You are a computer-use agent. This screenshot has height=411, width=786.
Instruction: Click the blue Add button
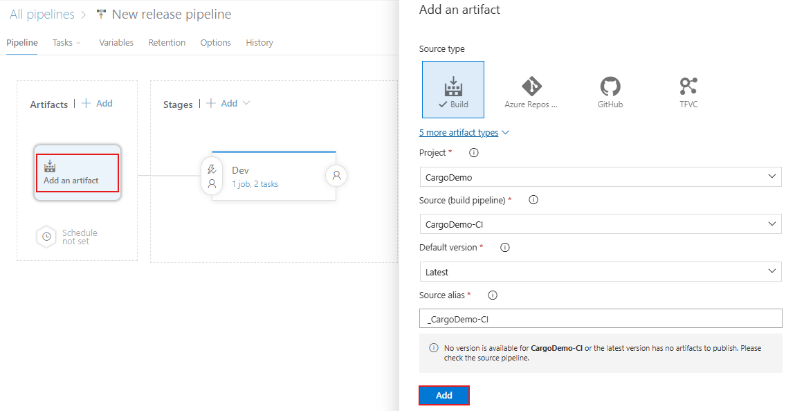click(444, 394)
